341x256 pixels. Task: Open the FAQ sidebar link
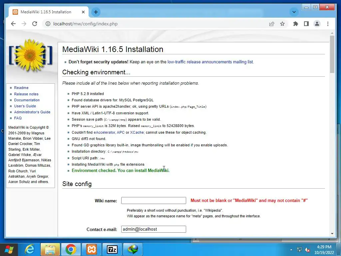click(18, 118)
